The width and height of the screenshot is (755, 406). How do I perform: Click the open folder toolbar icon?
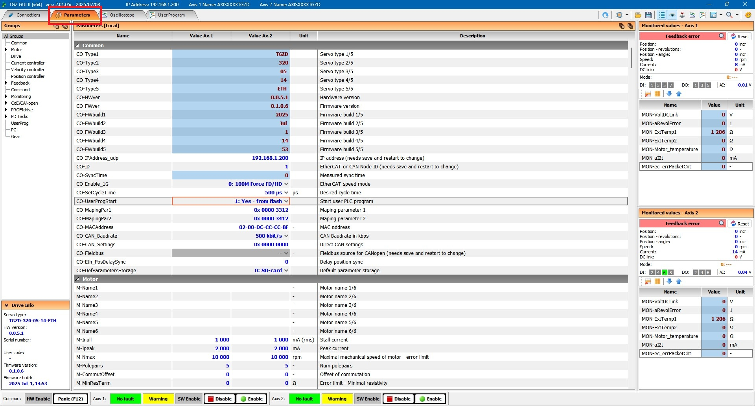click(x=638, y=15)
